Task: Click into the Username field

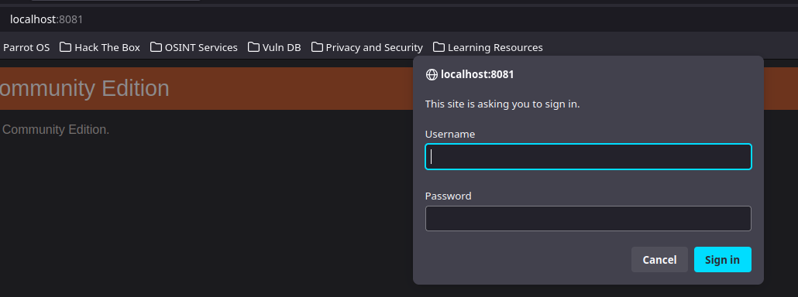Action: [588, 157]
